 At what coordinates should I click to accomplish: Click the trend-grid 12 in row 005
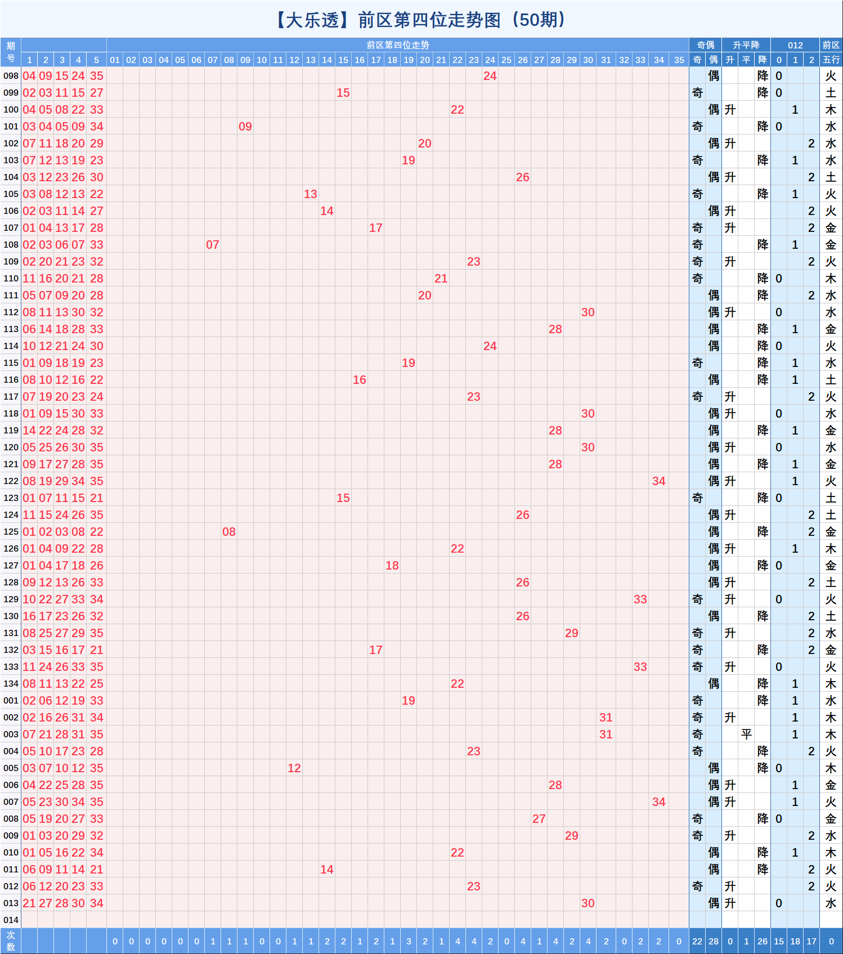pyautogui.click(x=294, y=768)
